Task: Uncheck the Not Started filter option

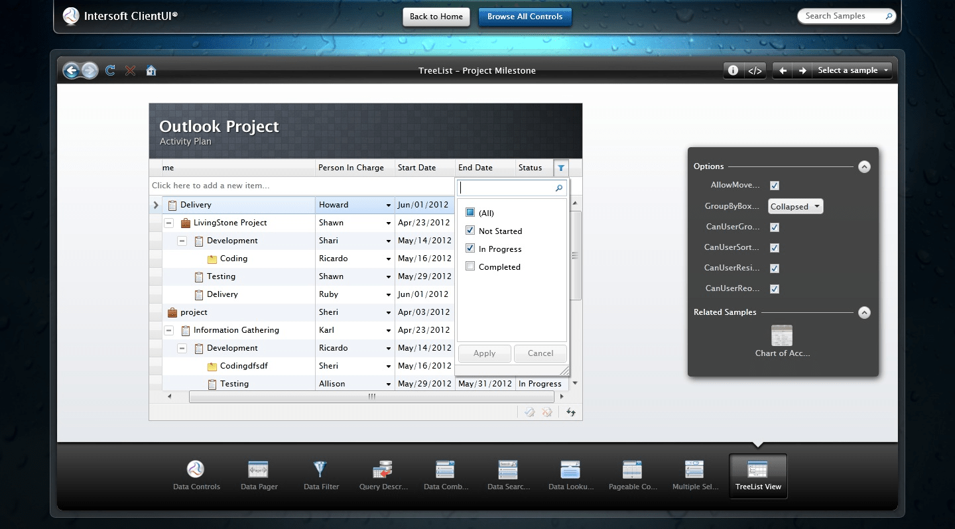Action: [x=470, y=231]
